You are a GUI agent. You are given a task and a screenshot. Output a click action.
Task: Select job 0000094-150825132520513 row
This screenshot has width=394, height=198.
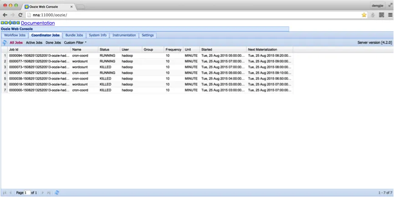point(147,56)
